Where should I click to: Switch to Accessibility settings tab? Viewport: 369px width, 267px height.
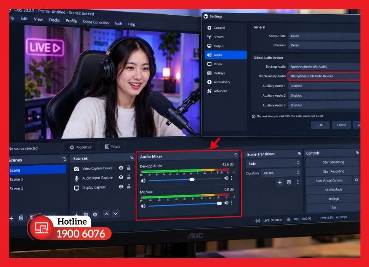point(226,82)
